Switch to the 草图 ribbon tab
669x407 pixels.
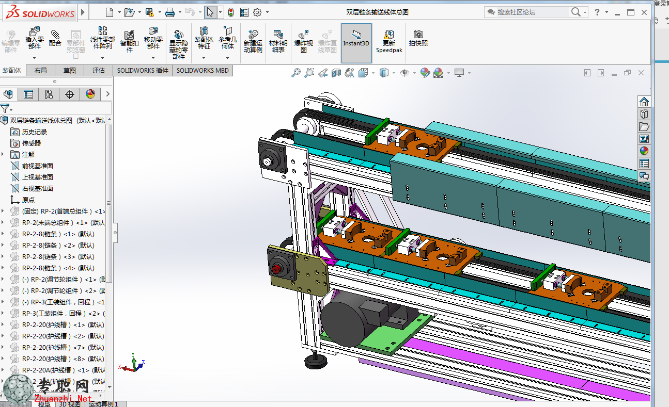point(69,71)
